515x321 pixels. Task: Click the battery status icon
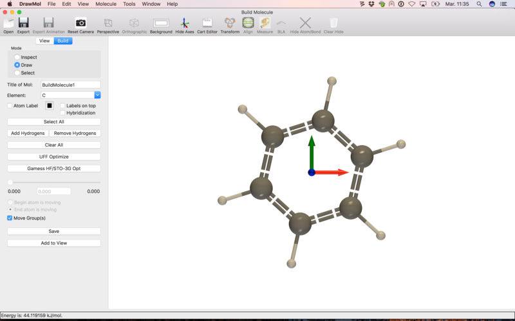pyautogui.click(x=435, y=4)
